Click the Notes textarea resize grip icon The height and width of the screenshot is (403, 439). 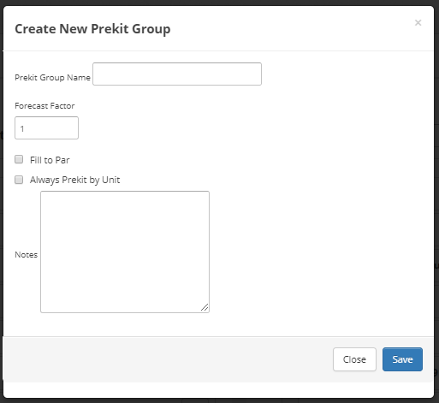205,307
